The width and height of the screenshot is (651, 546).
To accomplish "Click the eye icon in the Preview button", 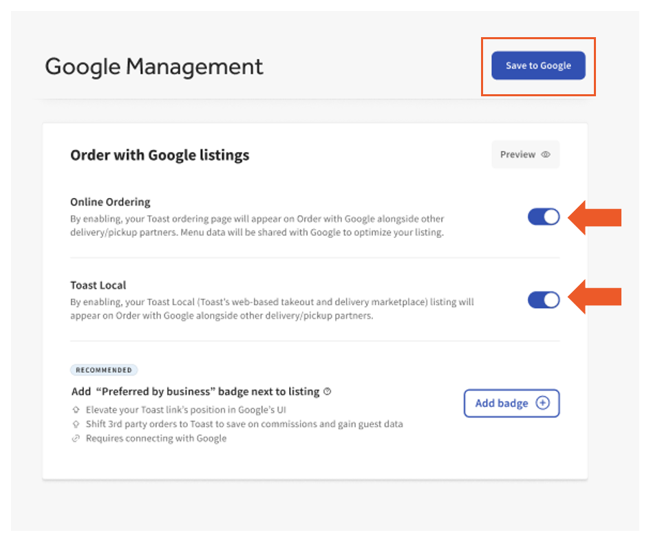I will tap(546, 155).
